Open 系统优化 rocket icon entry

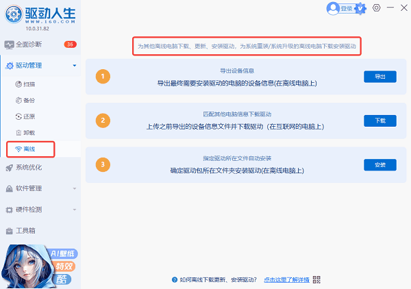(30, 167)
